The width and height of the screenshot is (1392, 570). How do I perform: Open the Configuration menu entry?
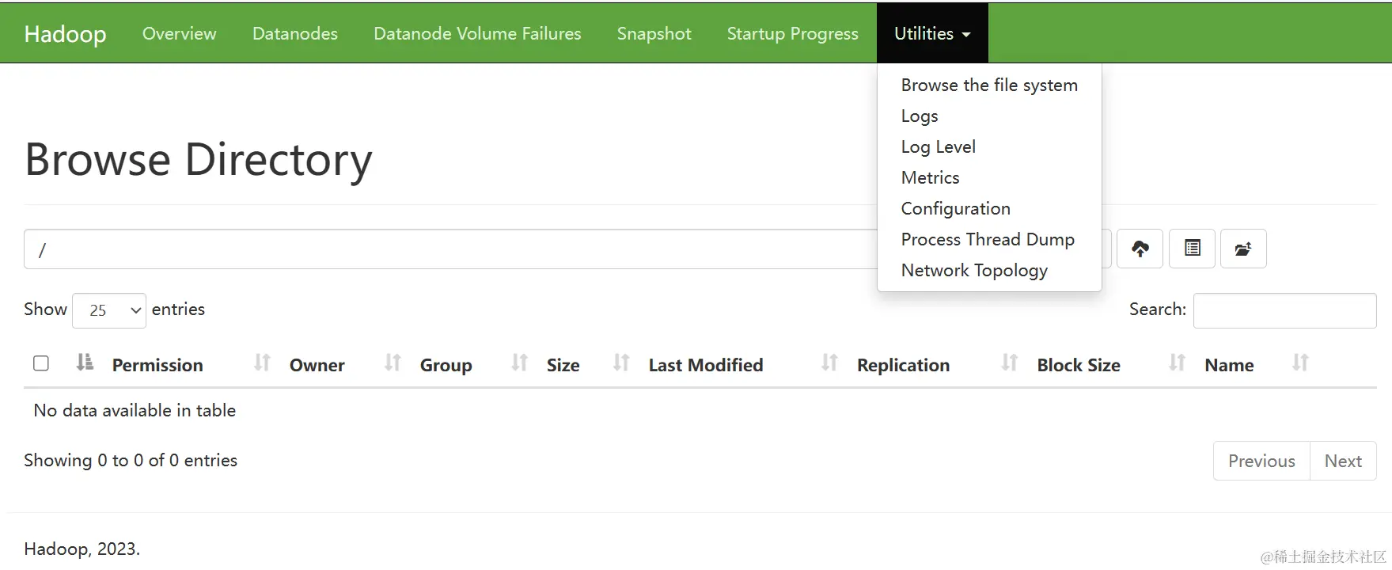coord(955,209)
